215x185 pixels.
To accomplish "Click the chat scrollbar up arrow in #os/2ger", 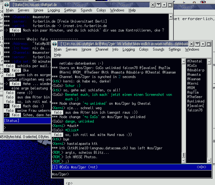I will 183,61.
